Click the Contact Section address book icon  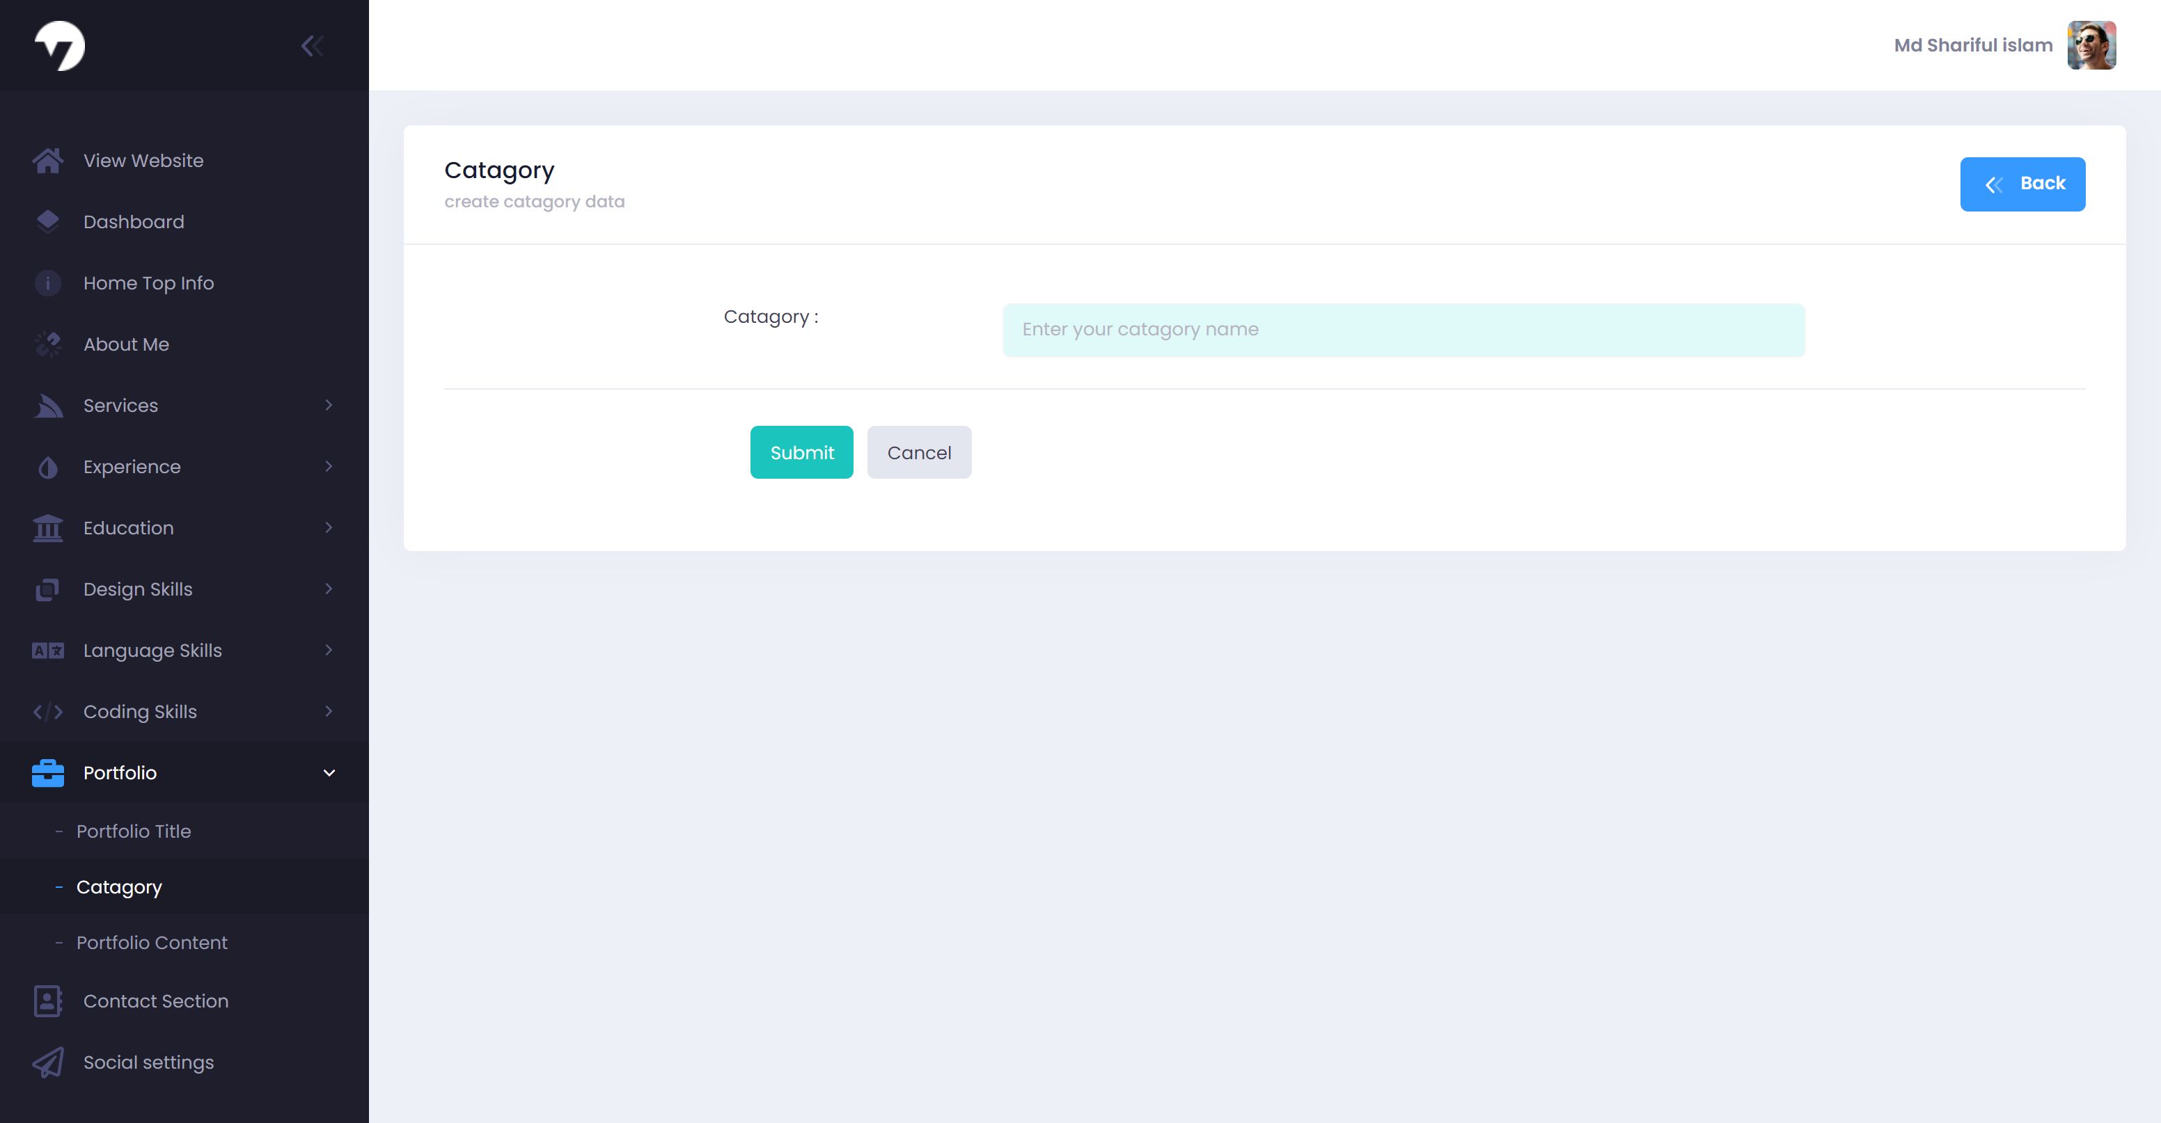[x=48, y=1001]
